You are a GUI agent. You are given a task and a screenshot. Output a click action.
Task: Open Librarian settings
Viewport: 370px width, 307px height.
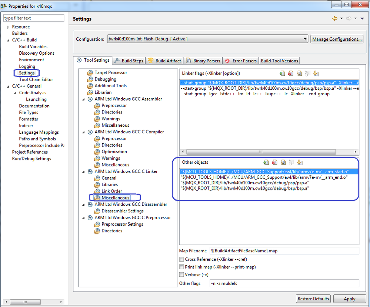[103, 92]
